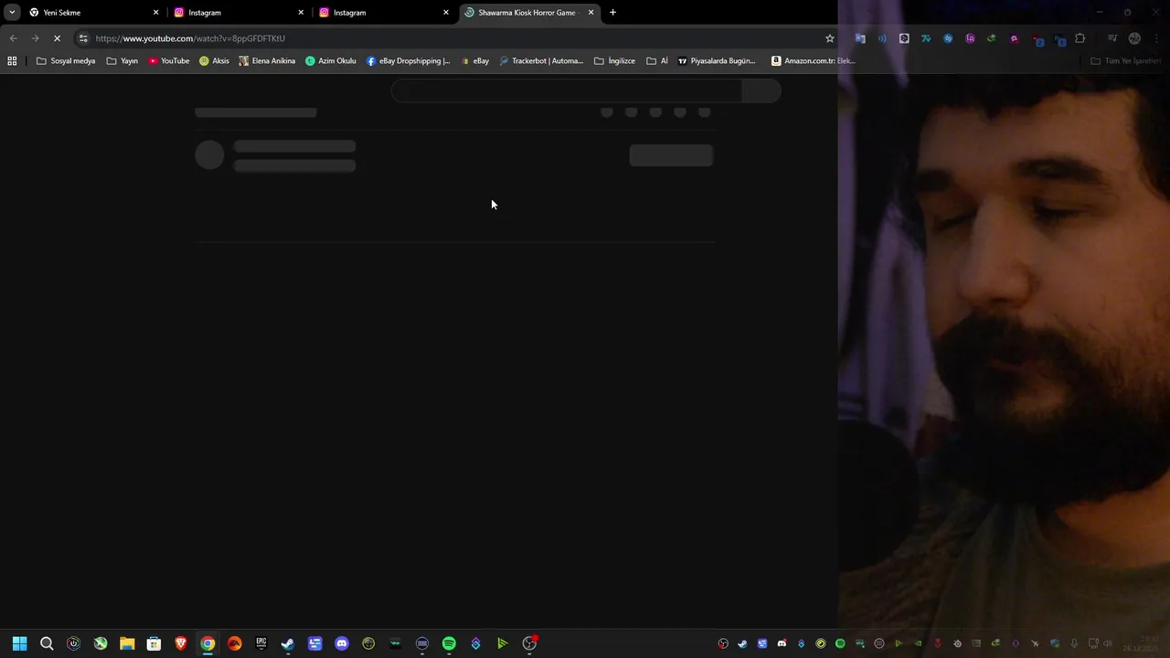Stop loading the YouTube page
Screen dimensions: 1170x658
[x=57, y=38]
